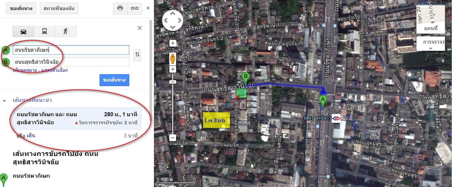Click the zoom slider handle

pos(173,81)
